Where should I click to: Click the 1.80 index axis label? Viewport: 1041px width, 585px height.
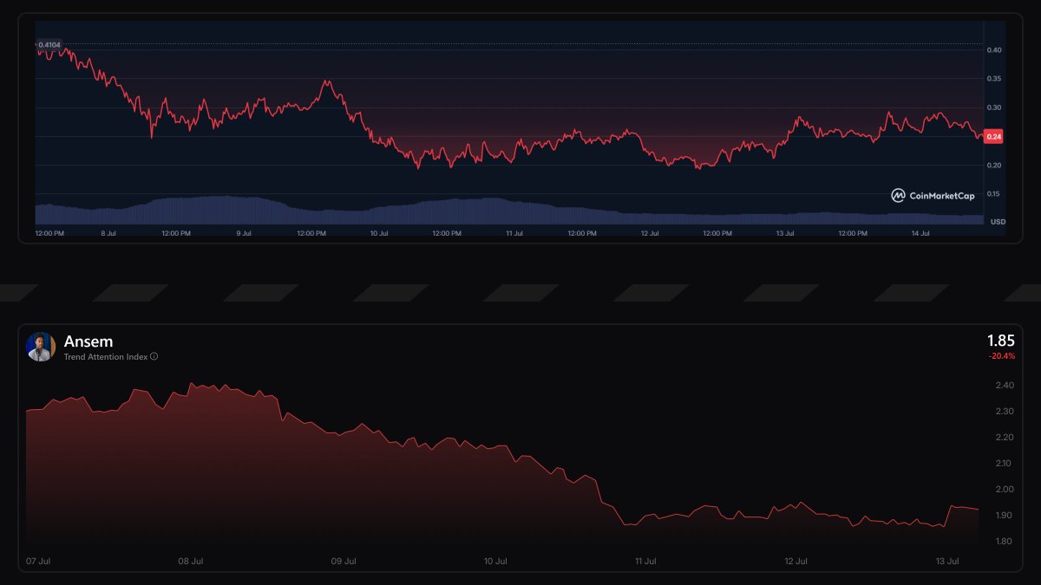tap(1005, 542)
